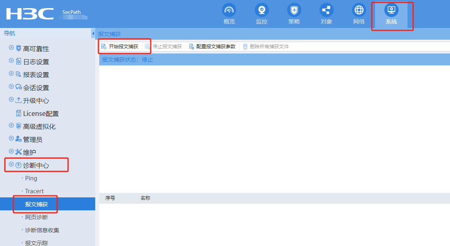Screen dimensions: 450x246
Task: Select 报文示踪 in the navigation tree
Action: coord(36,243)
